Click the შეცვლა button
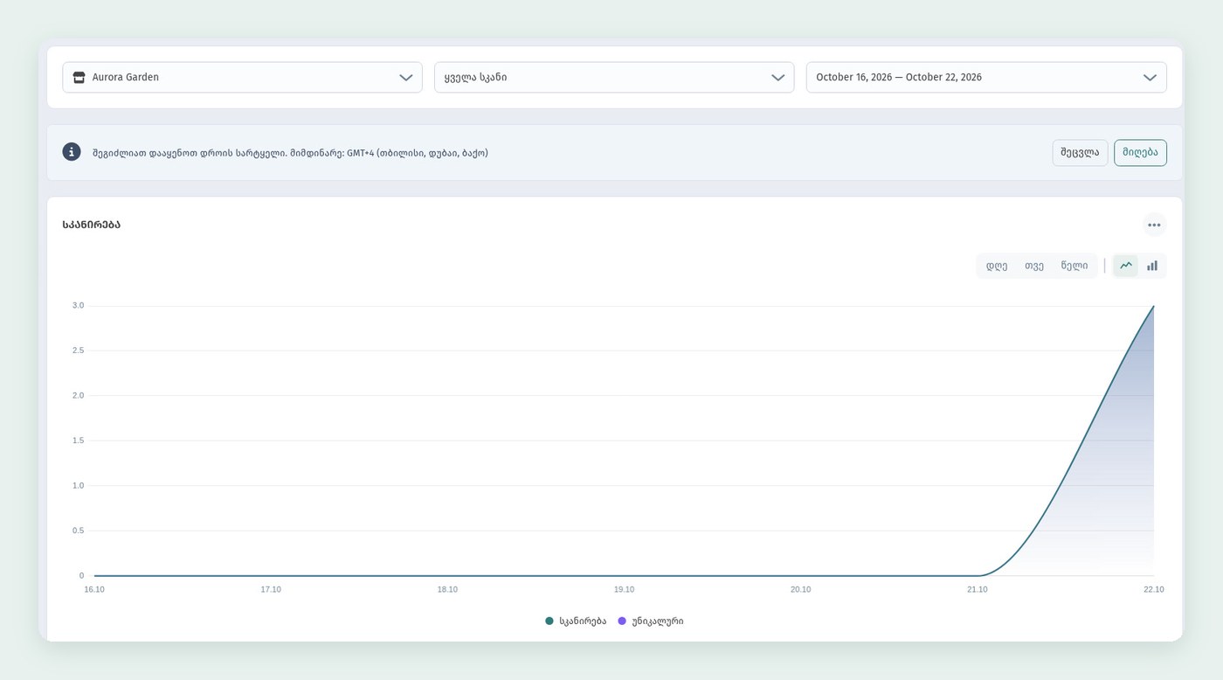The height and width of the screenshot is (680, 1223). tap(1080, 152)
